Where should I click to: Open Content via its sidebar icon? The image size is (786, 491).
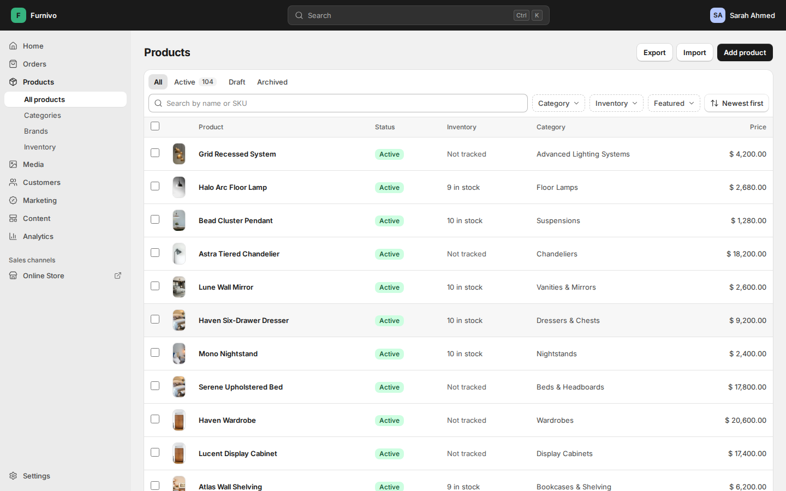click(x=13, y=218)
